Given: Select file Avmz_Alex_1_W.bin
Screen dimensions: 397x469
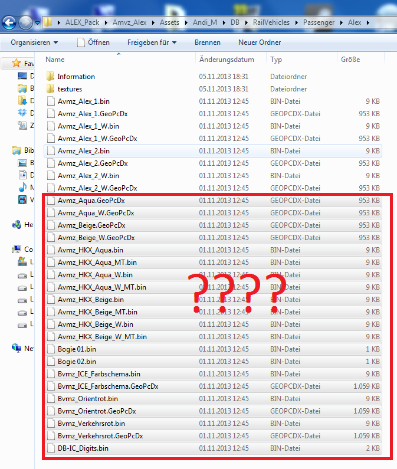Looking at the screenshot, I should click(213, 126).
